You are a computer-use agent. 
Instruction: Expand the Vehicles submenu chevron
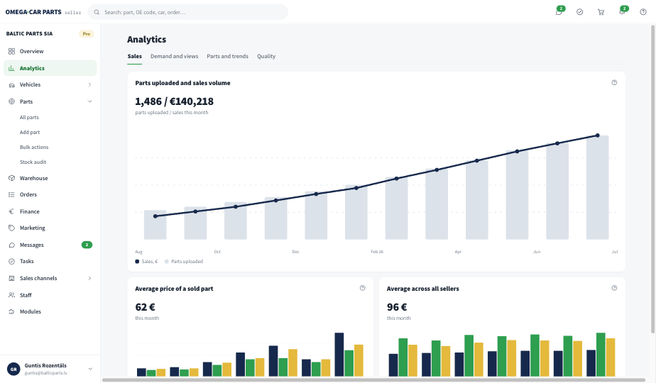pyautogui.click(x=89, y=85)
